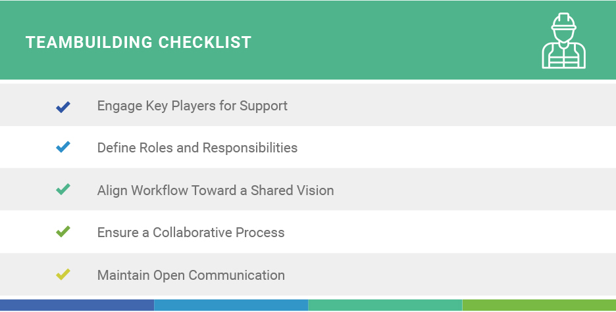
Task: Click the text Maintain Open Communication
Action: pos(191,275)
